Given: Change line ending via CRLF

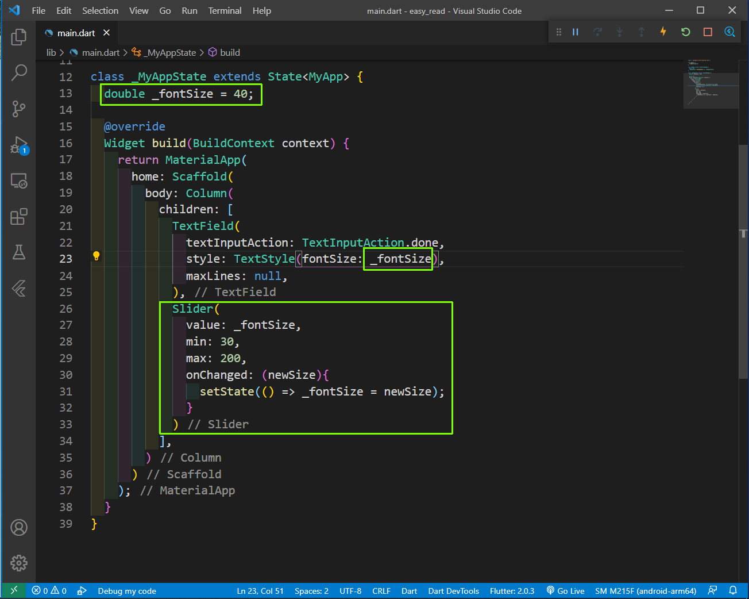Looking at the screenshot, I should (x=381, y=591).
